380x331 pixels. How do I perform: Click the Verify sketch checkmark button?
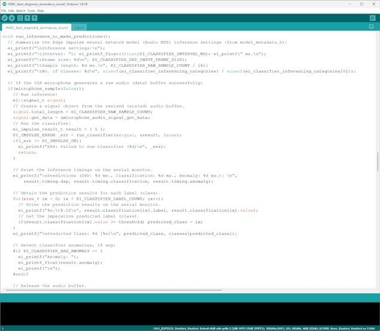(x=5, y=18)
